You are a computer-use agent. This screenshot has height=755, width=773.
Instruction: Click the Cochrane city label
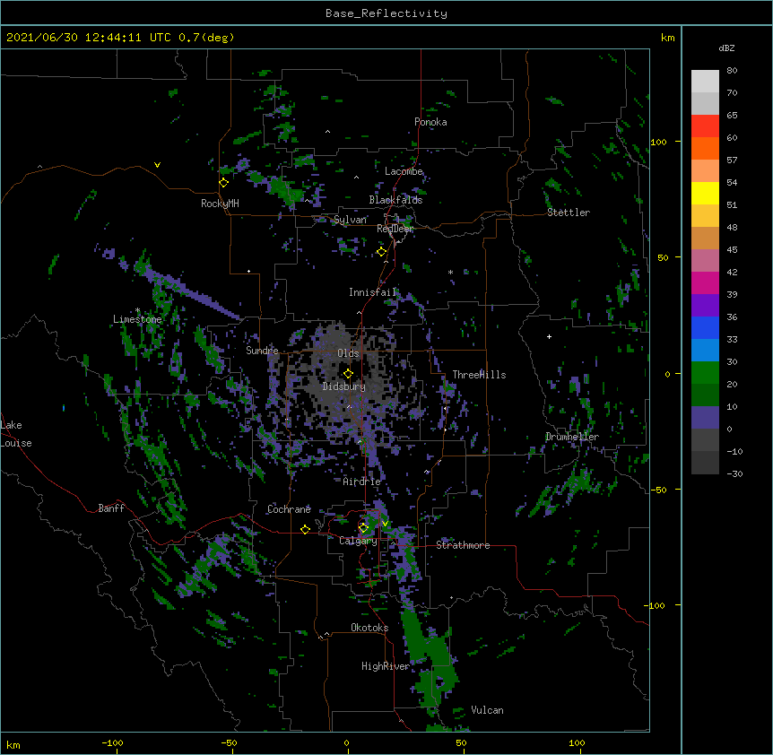289,509
